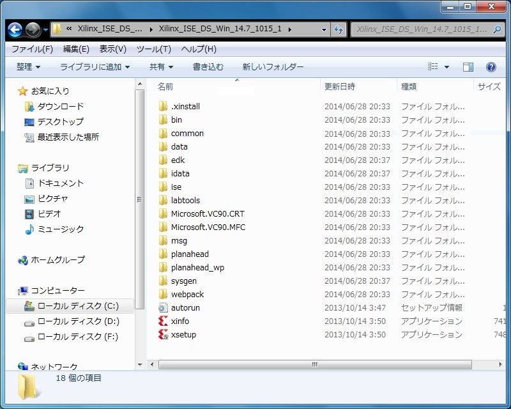Image resolution: width=511 pixels, height=409 pixels.
Task: Select the bin folder icon
Action: 163,120
